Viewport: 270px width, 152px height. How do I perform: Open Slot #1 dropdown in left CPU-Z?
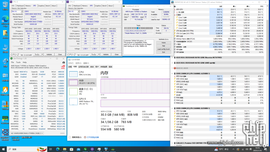(x=22, y=11)
